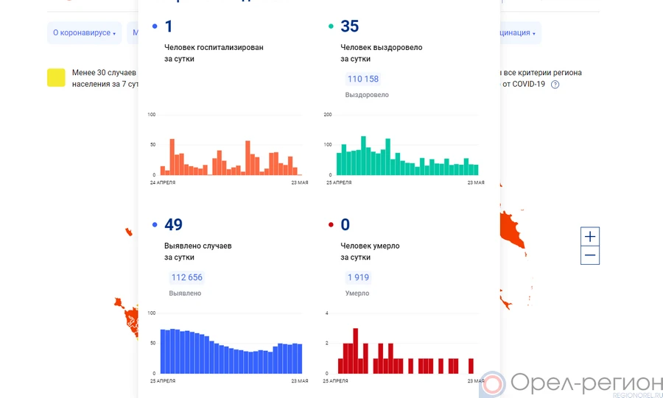
Task: Zoom out the map with minus button
Action: point(590,256)
